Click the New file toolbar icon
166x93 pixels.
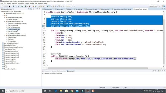[x=1, y=6]
